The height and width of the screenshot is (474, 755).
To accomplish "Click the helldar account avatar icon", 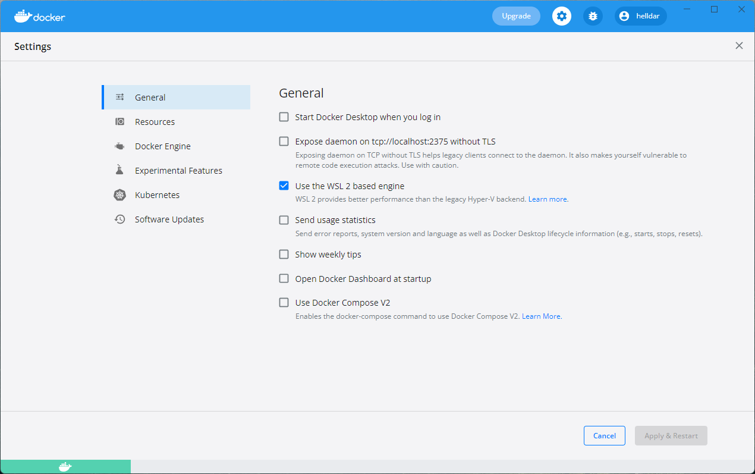I will point(624,16).
